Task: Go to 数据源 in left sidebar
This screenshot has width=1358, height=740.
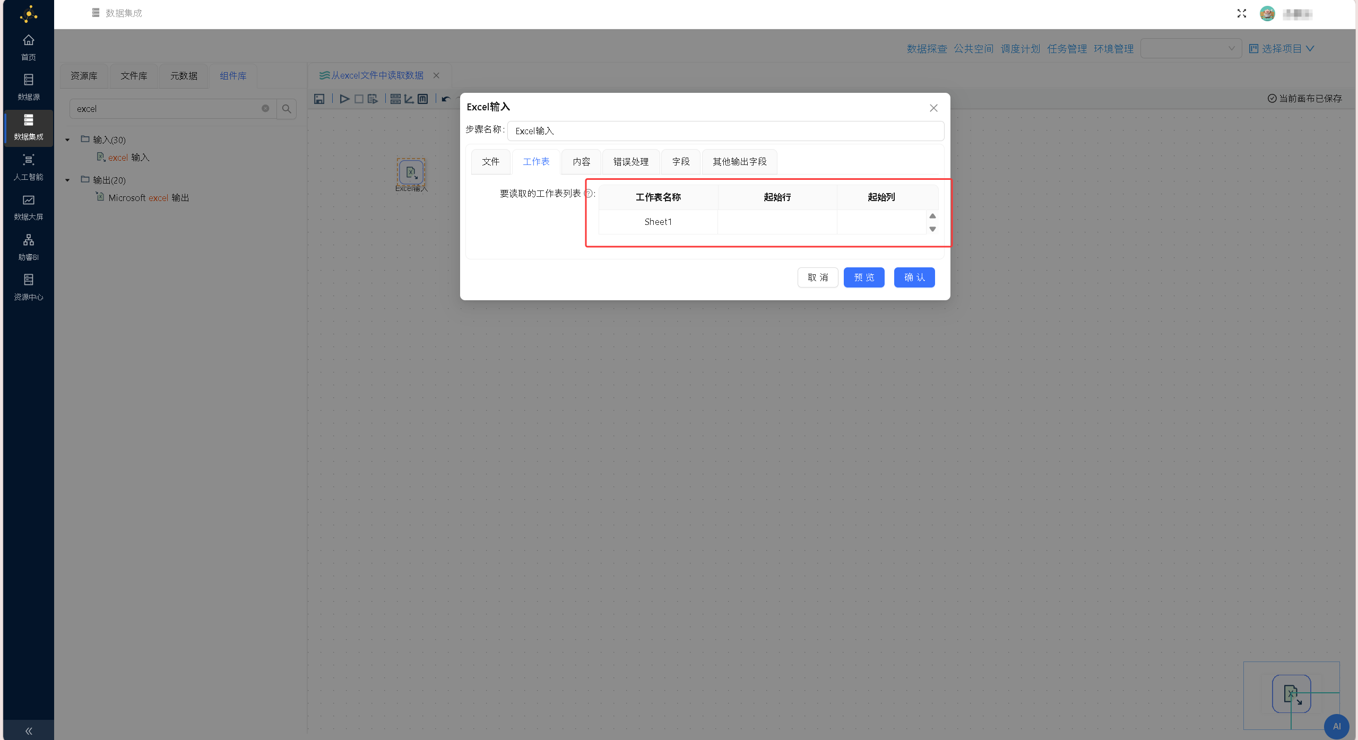Action: pos(29,88)
